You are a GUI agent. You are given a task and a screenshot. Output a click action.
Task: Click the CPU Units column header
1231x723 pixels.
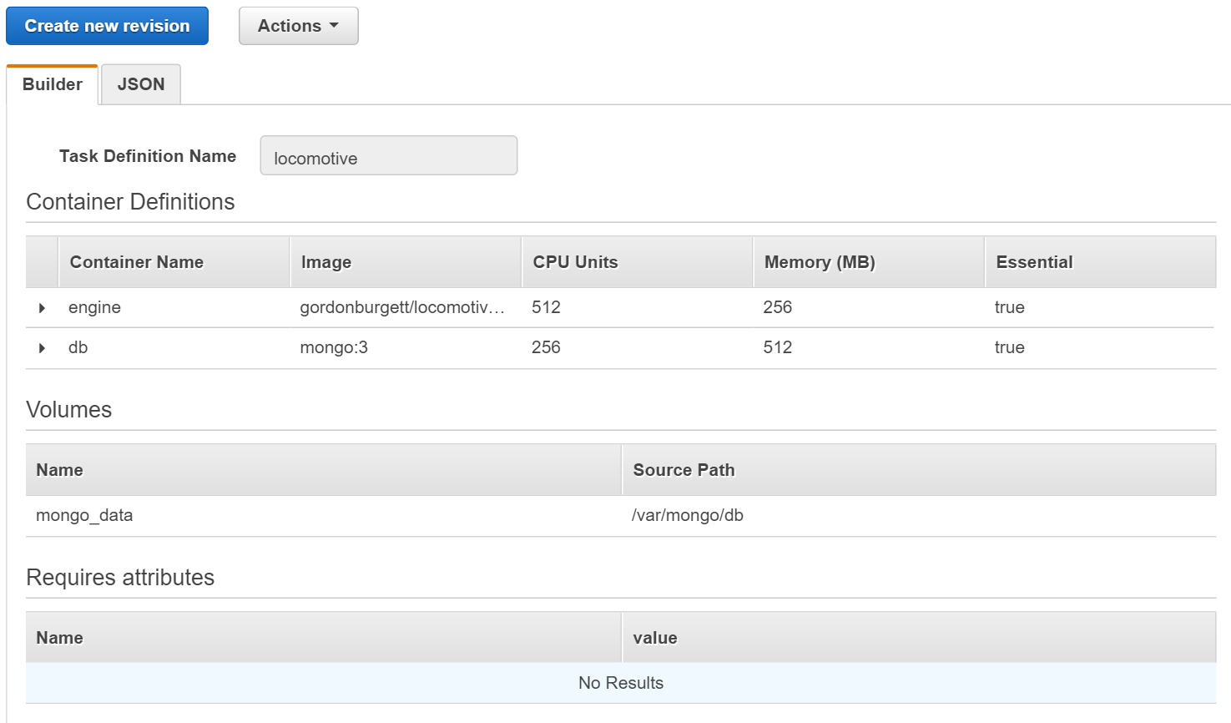point(575,261)
